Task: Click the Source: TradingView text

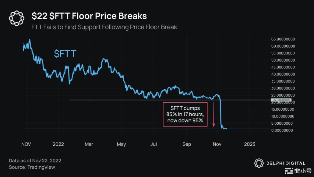Action: [x=32, y=167]
